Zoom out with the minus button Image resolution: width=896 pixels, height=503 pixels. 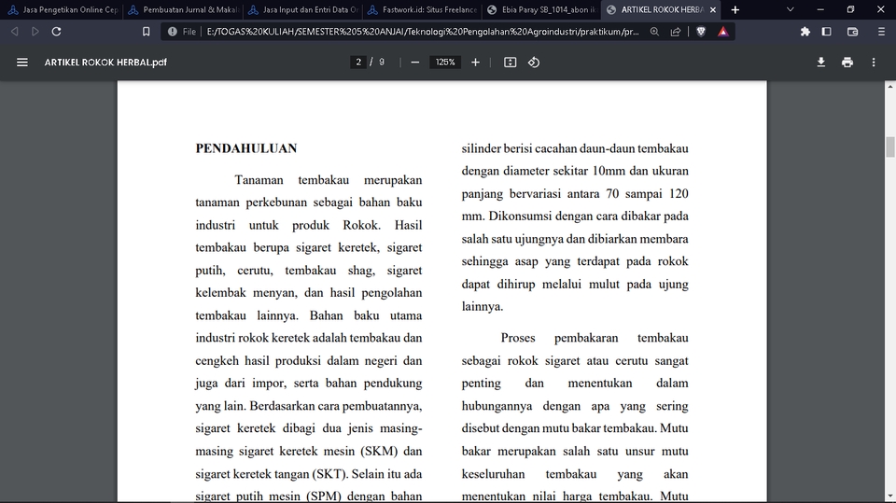click(415, 63)
